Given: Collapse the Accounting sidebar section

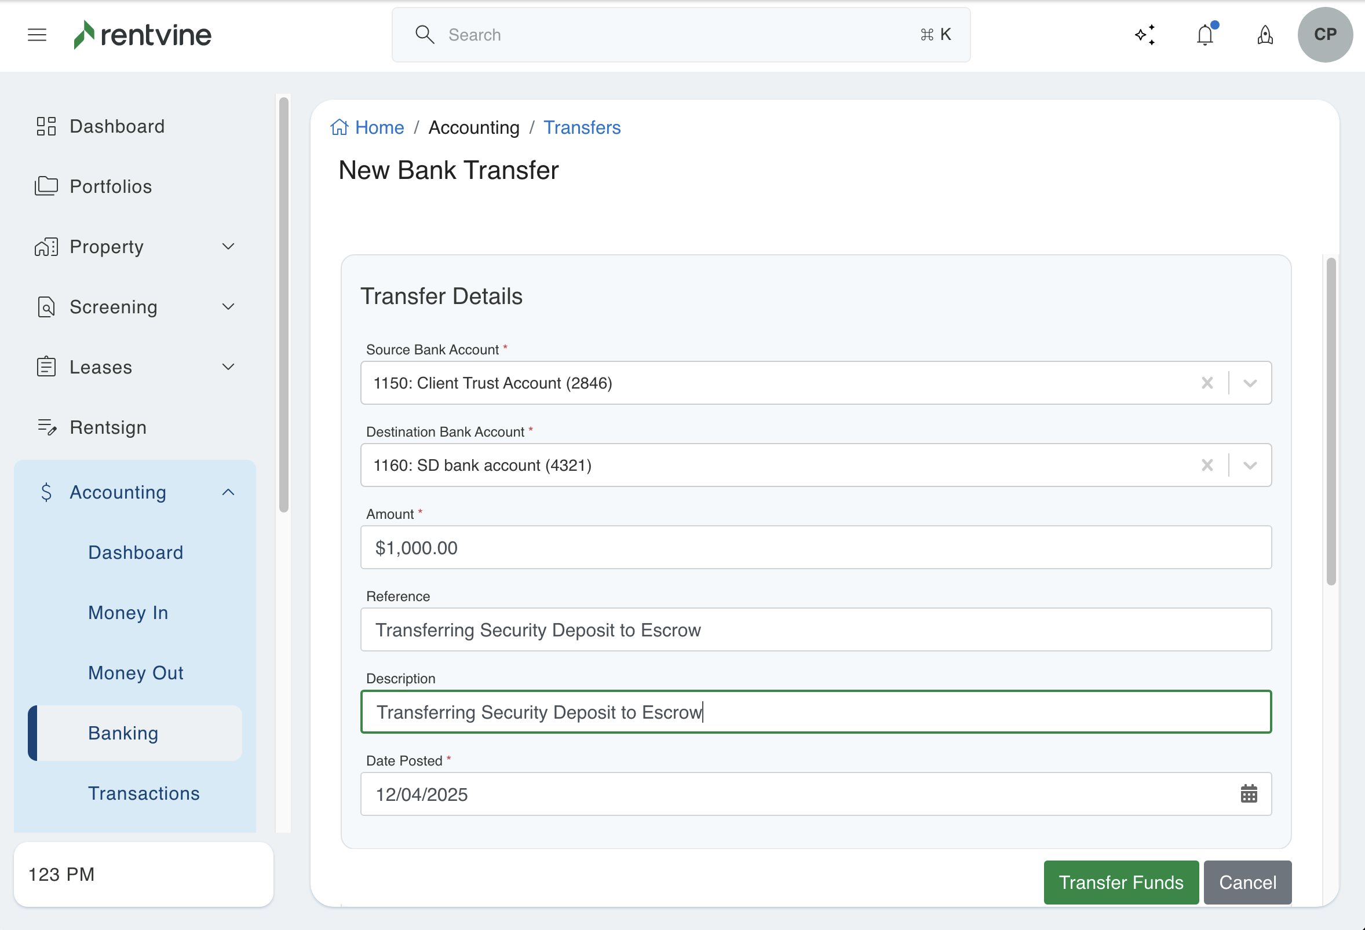Looking at the screenshot, I should (228, 492).
